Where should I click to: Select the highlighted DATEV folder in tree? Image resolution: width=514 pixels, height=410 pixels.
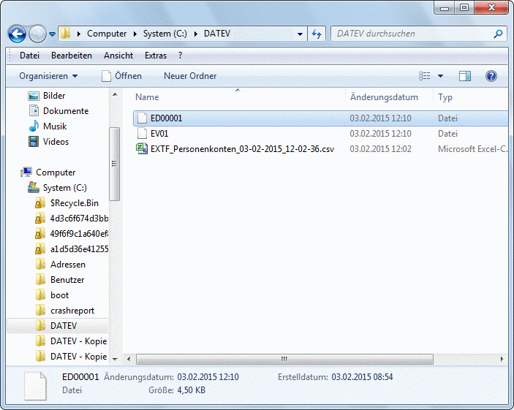click(x=58, y=325)
